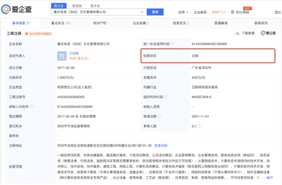This screenshot has width=282, height=185.
Task: Select the 有限责任公司(法人独资) company type
Action: 74,87
